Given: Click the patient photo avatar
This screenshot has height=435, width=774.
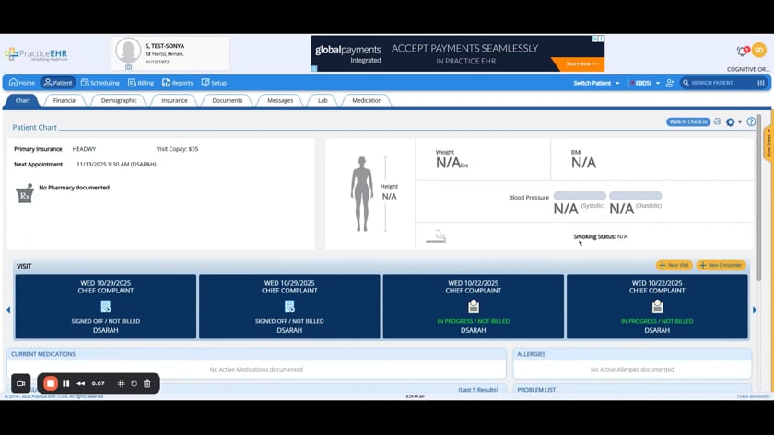Looking at the screenshot, I should (128, 51).
